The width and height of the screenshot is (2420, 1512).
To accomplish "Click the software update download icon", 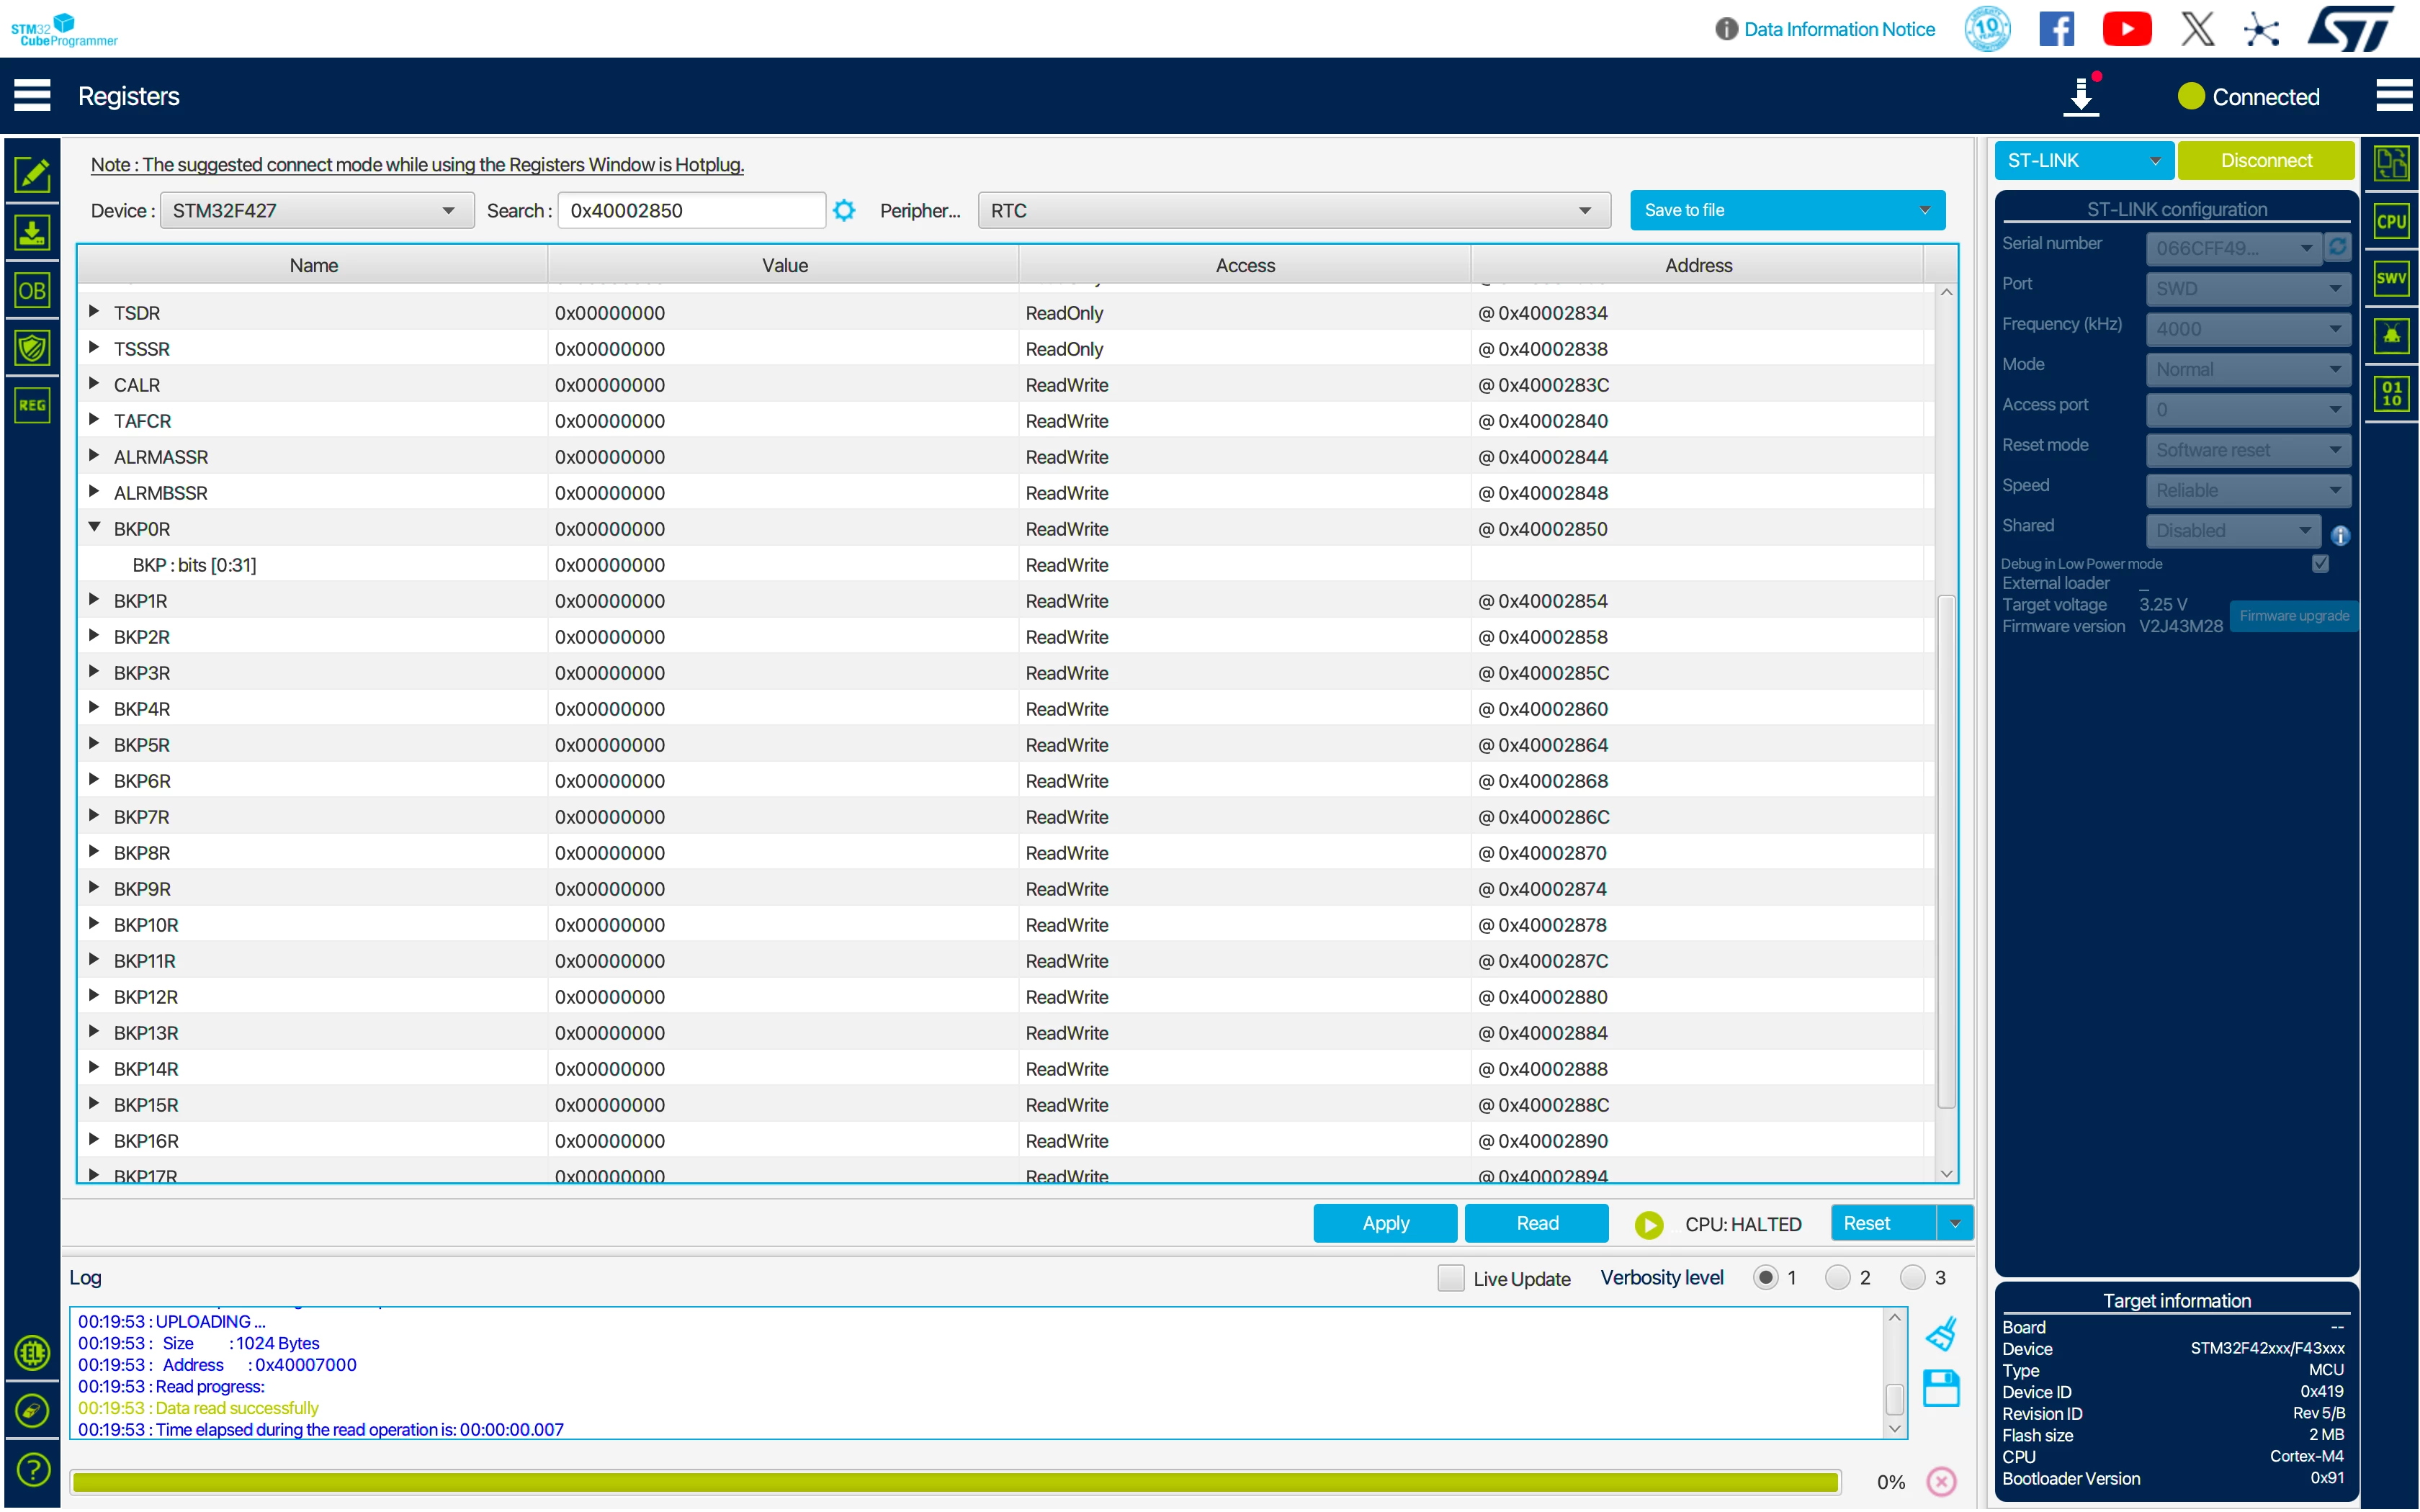I will (x=2082, y=96).
